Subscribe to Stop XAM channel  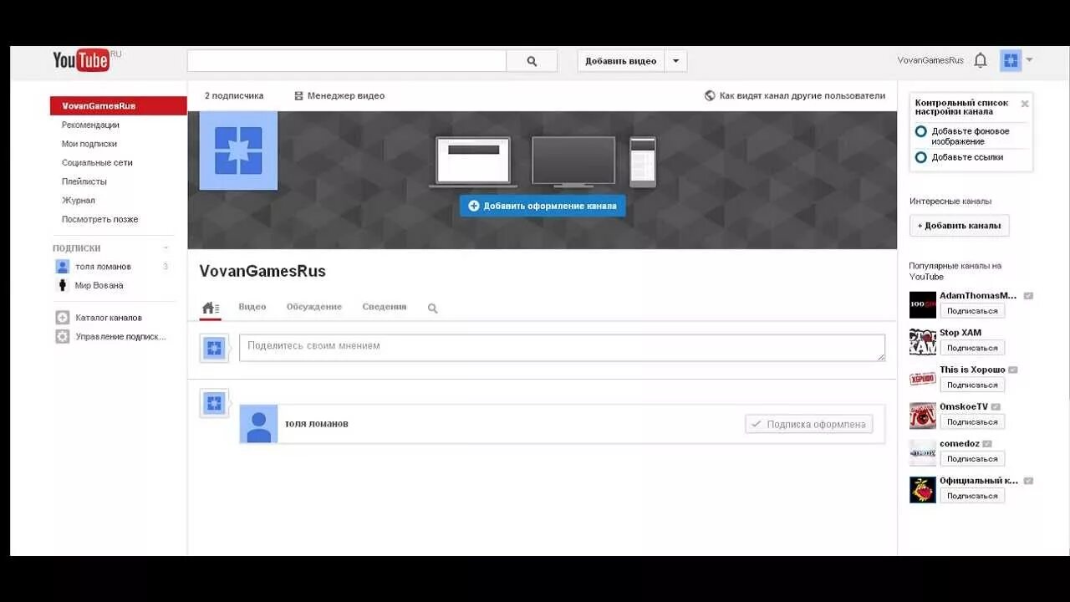(972, 348)
